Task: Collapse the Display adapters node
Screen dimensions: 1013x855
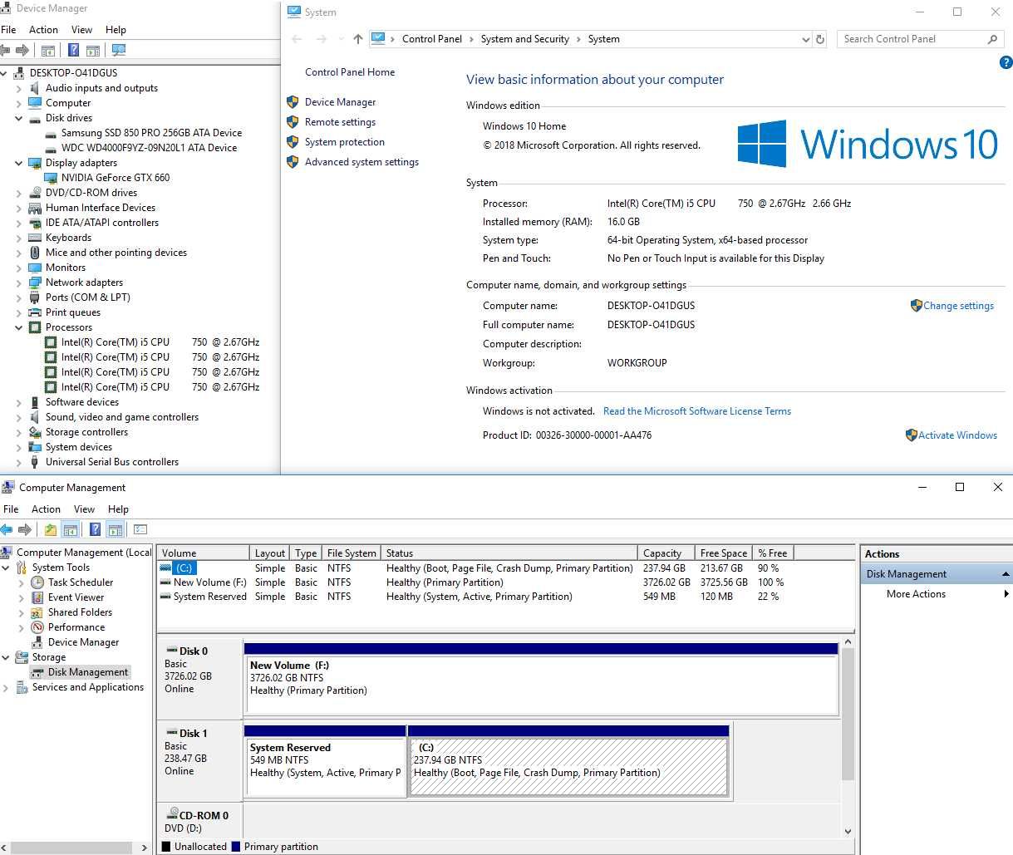Action: point(19,163)
